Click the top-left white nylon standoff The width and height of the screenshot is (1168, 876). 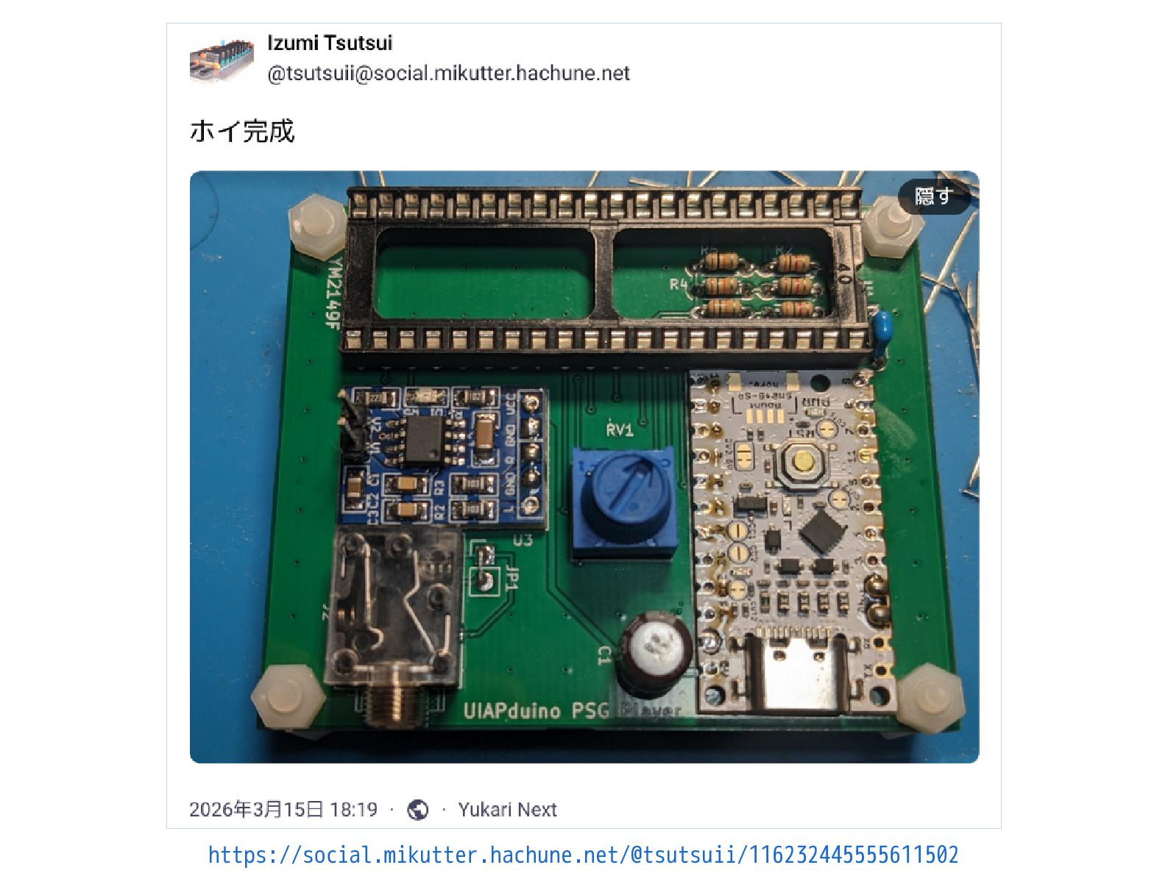[x=317, y=225]
